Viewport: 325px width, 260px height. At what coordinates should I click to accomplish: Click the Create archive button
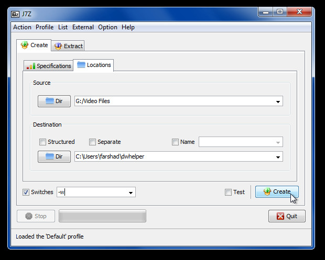coord(277,192)
